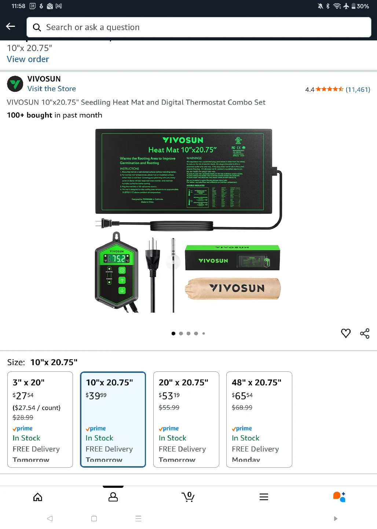
Task: Open the VIVOSUN brand logo
Action: coord(15,84)
